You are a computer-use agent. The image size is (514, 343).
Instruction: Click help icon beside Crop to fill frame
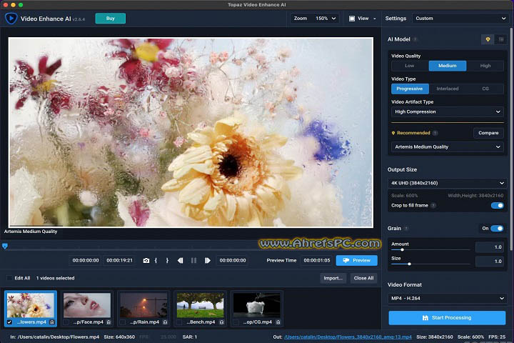pyautogui.click(x=433, y=206)
